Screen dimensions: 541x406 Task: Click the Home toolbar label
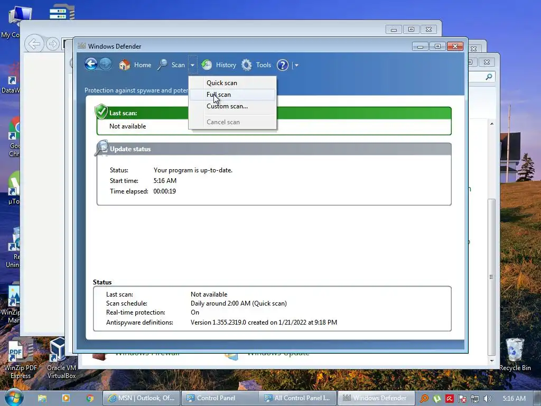point(143,65)
